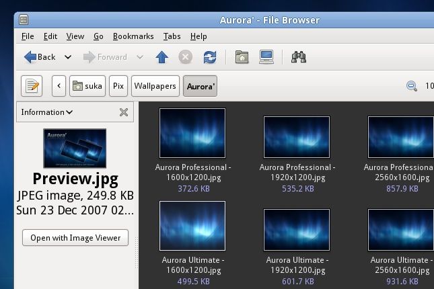Click the binoculars Search icon
The image size is (434, 289).
299,57
